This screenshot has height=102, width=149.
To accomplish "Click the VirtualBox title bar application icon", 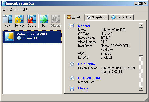I will coord(4,3).
